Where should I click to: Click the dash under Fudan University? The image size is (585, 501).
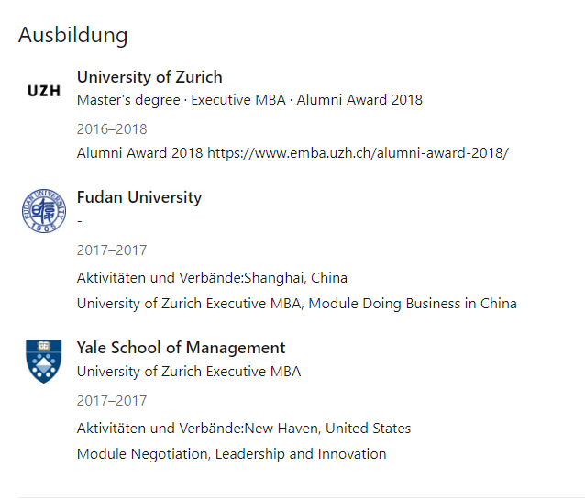tap(80, 221)
